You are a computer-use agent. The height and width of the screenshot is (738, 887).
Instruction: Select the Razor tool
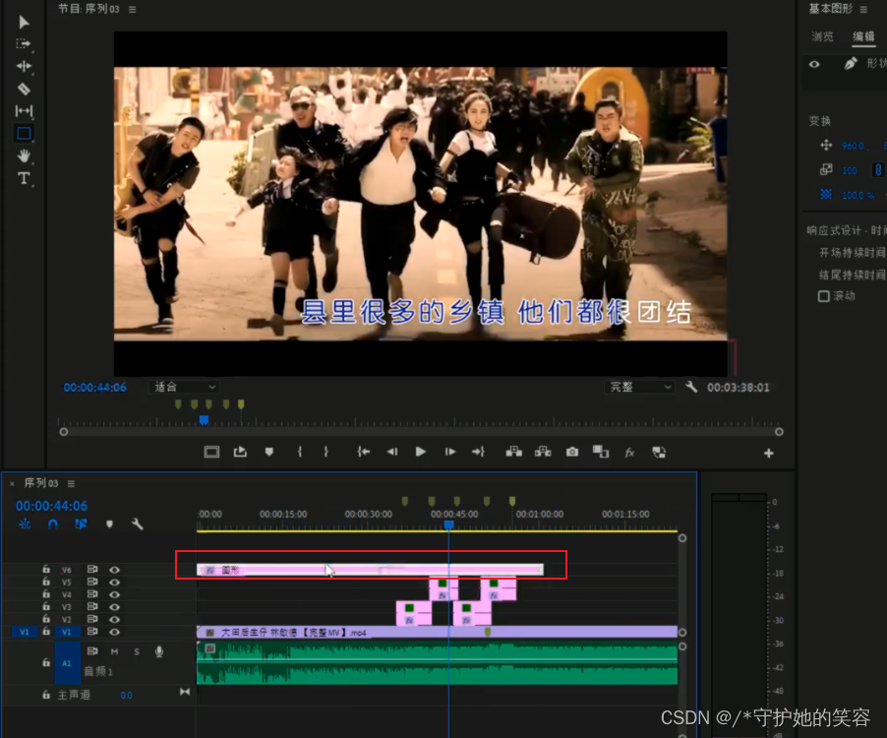[24, 89]
